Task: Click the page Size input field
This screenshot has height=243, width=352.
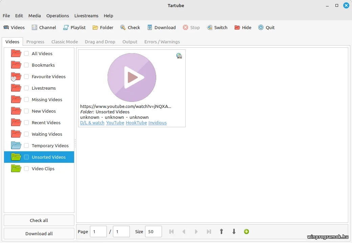Action: click(153, 231)
